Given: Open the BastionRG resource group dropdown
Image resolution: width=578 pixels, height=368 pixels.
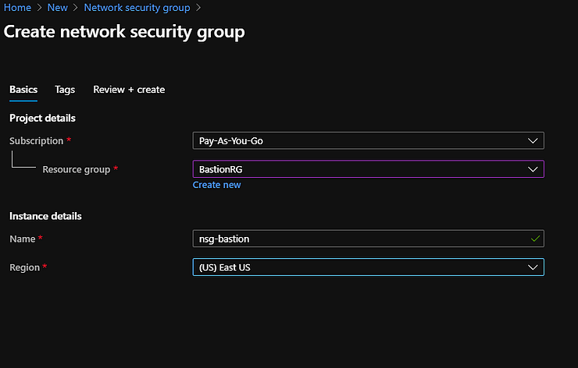Looking at the screenshot, I should [368, 169].
